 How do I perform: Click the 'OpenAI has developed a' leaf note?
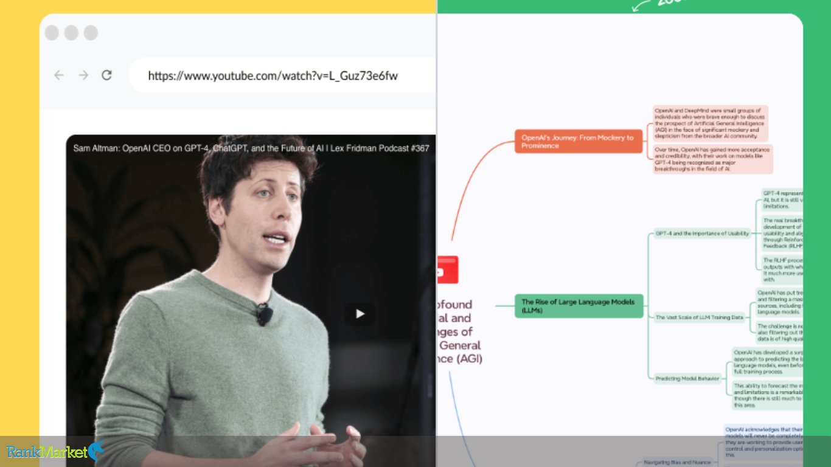tap(767, 362)
